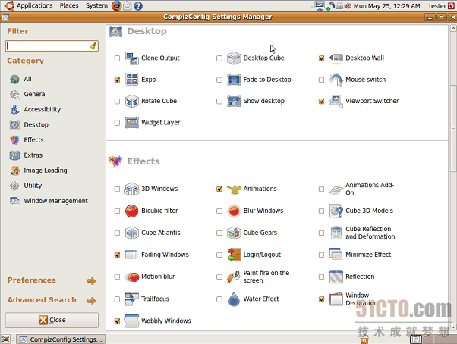Open the Rotate Cube plugin icon
This screenshot has width=457, height=344.
[132, 101]
